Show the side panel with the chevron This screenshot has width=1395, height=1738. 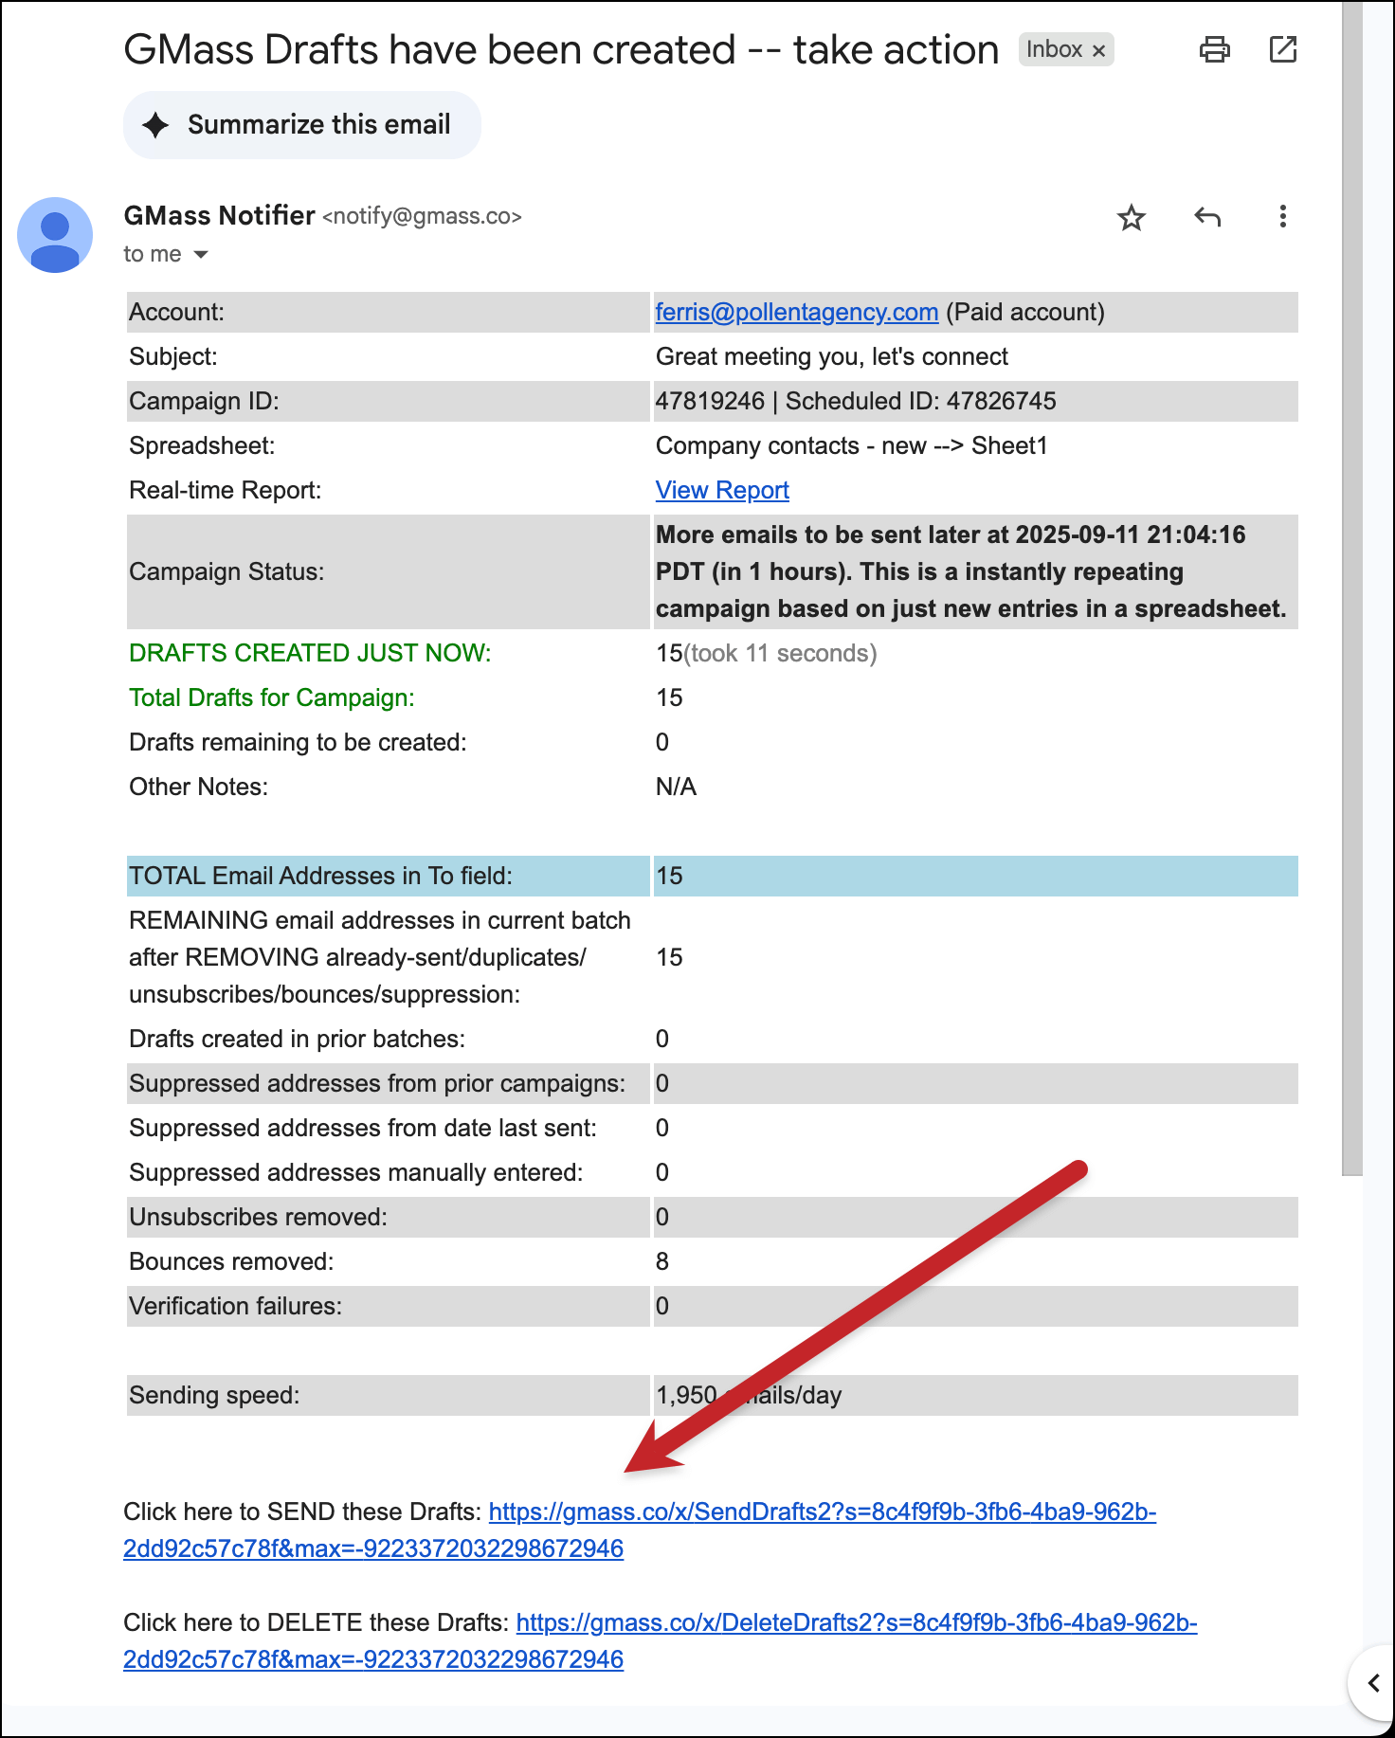coord(1372,1683)
